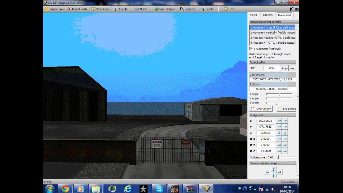Select 3 Rotation Heading mode
Image resolution: width=343 pixels, height=193 pixels.
click(x=272, y=38)
